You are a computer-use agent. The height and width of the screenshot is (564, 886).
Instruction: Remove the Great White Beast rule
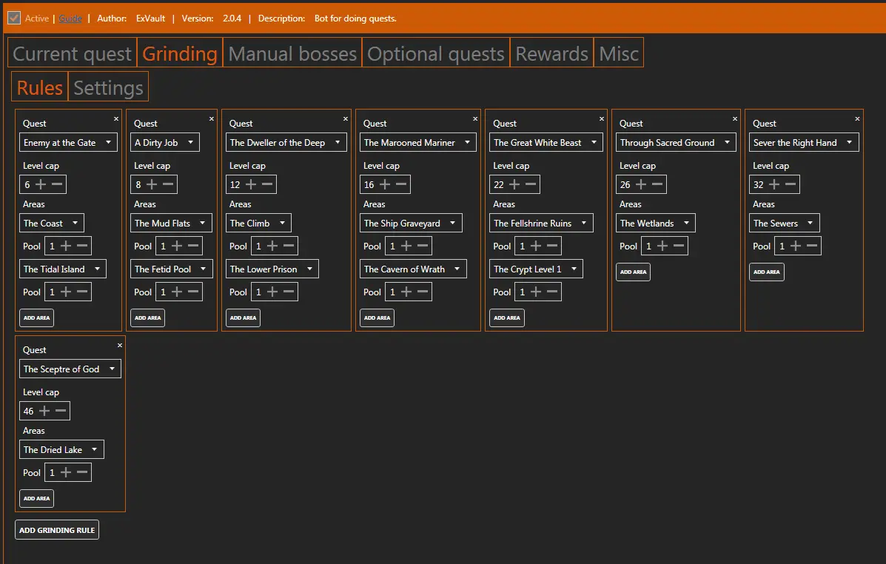(x=602, y=118)
